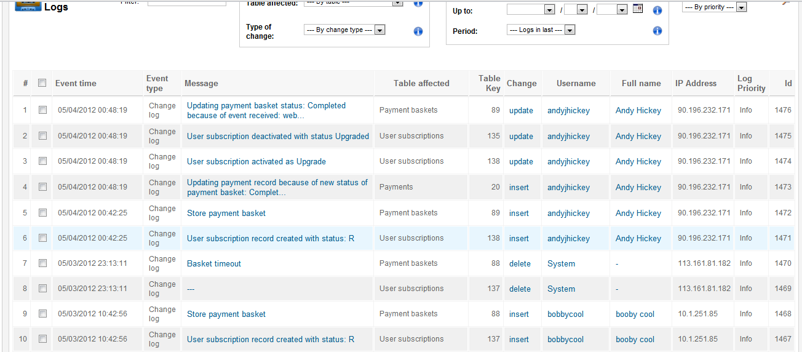802x352 pixels.
Task: Click the Filter text input field
Action: 187,2
